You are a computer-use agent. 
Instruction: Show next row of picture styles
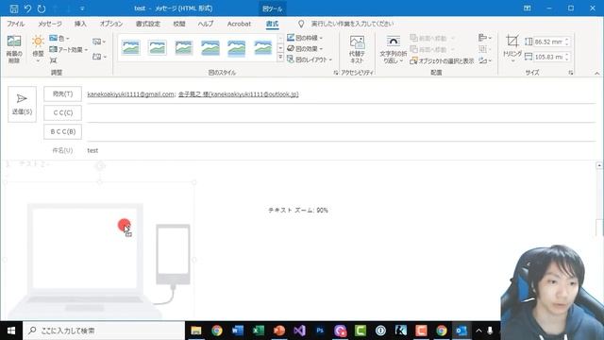280,48
